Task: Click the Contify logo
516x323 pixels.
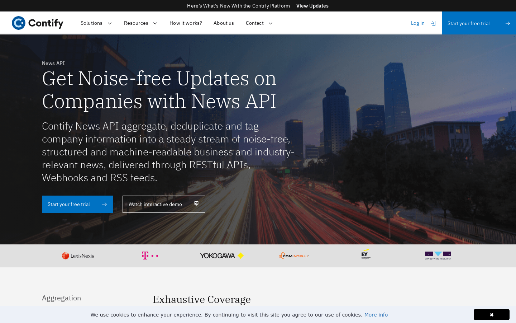Action: 37,23
